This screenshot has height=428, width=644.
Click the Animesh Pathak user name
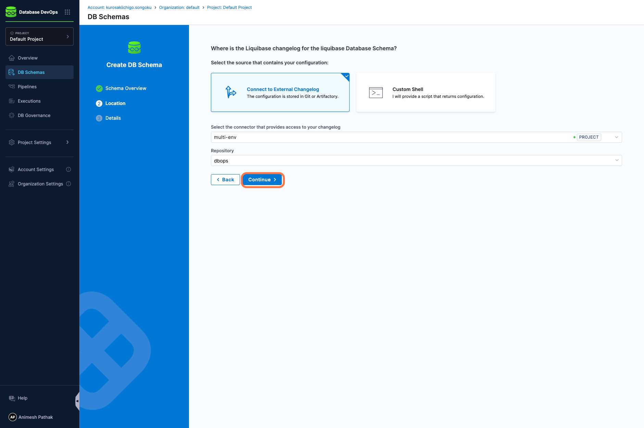pyautogui.click(x=36, y=417)
